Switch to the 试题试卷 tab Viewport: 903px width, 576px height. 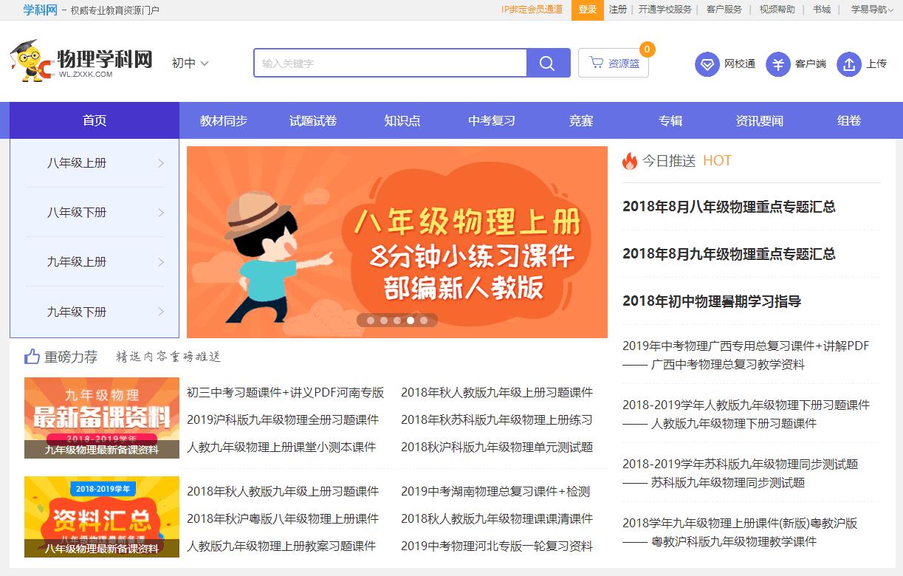pos(314,120)
